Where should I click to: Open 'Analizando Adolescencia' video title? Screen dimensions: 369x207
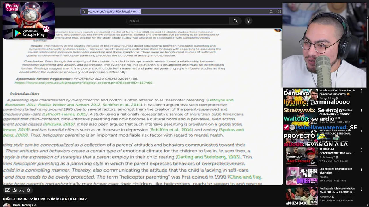pyautogui.click(x=337, y=191)
